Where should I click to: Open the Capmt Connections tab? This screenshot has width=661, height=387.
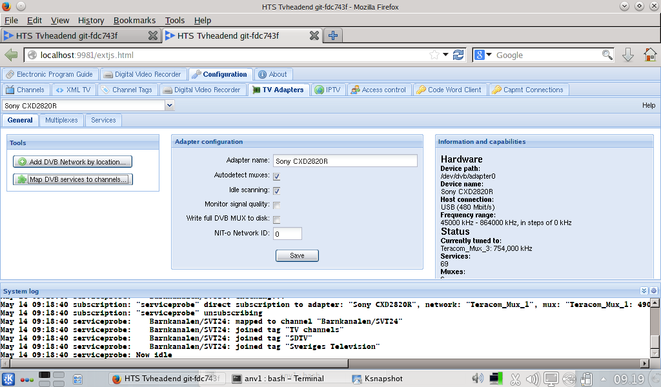pyautogui.click(x=529, y=90)
